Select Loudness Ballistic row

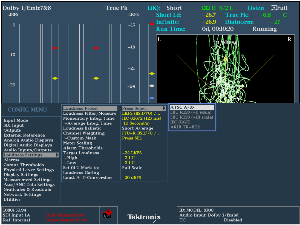(x=82, y=128)
